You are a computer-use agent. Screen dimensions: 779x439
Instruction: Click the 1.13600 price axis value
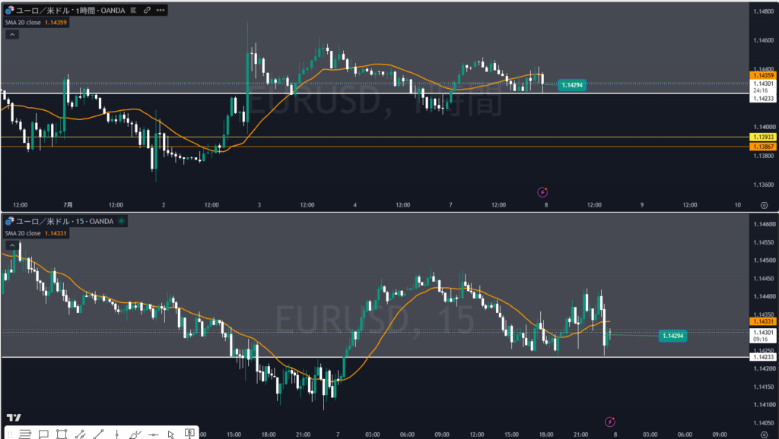pyautogui.click(x=763, y=185)
